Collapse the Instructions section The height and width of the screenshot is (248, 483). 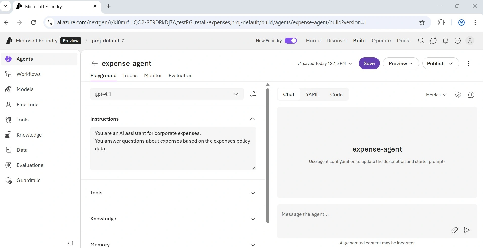tap(253, 119)
